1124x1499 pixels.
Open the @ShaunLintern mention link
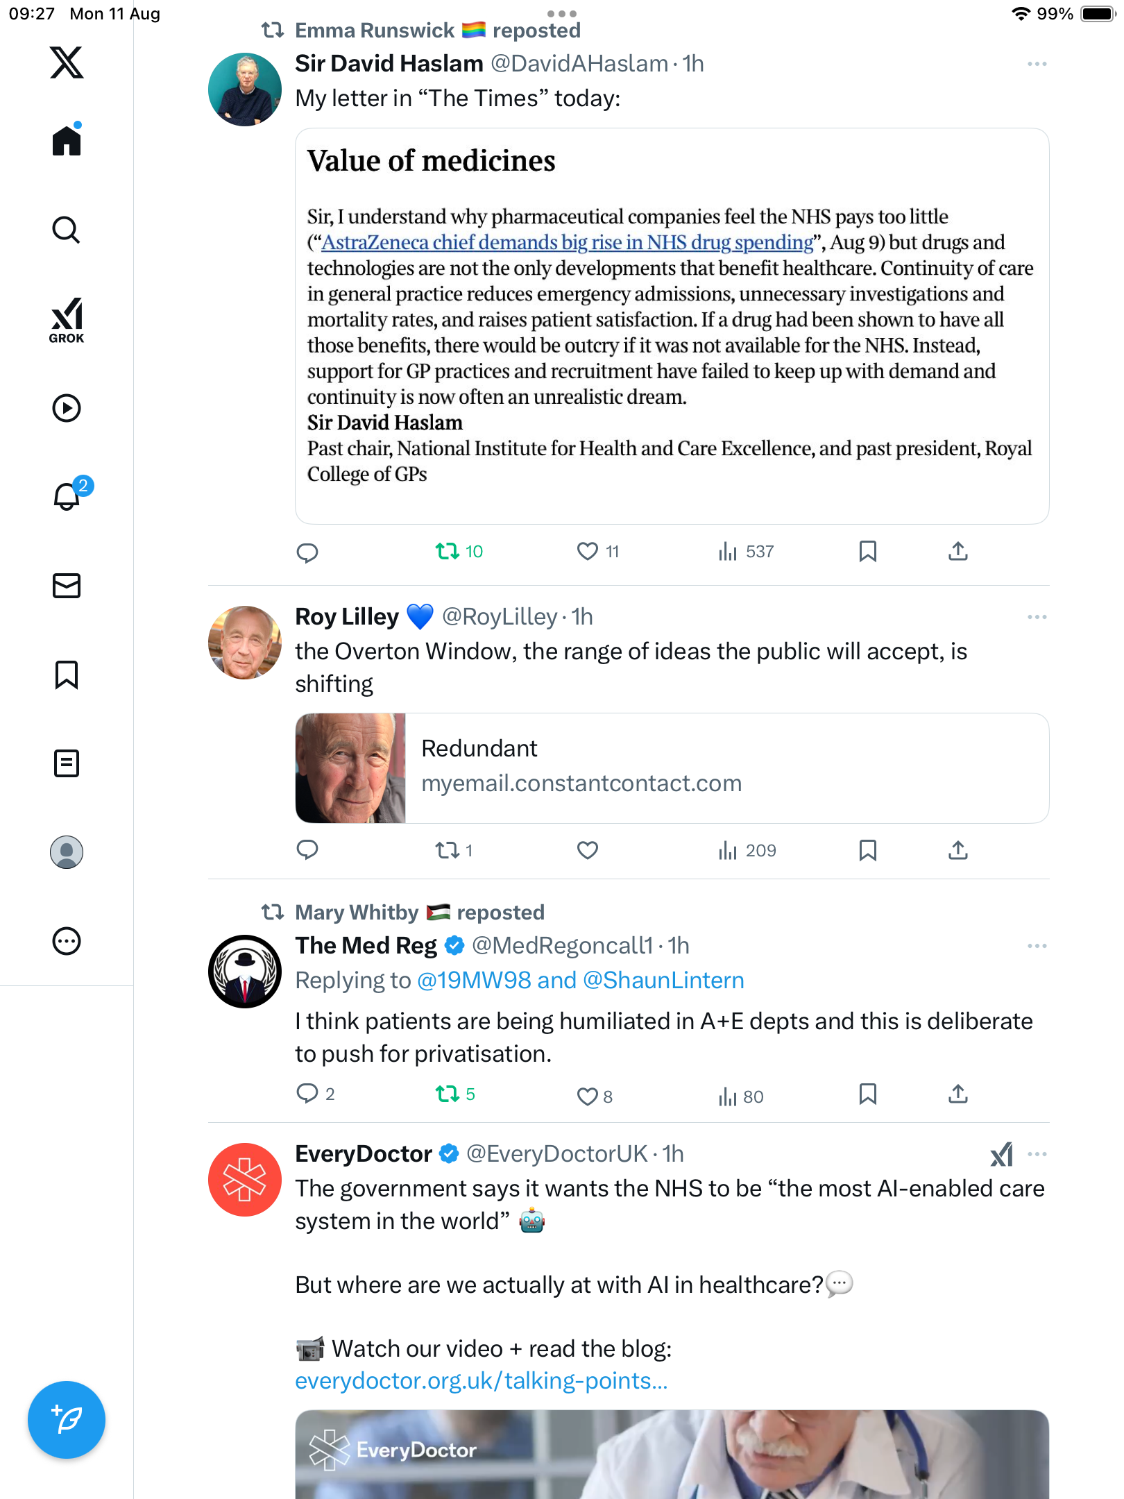[663, 980]
